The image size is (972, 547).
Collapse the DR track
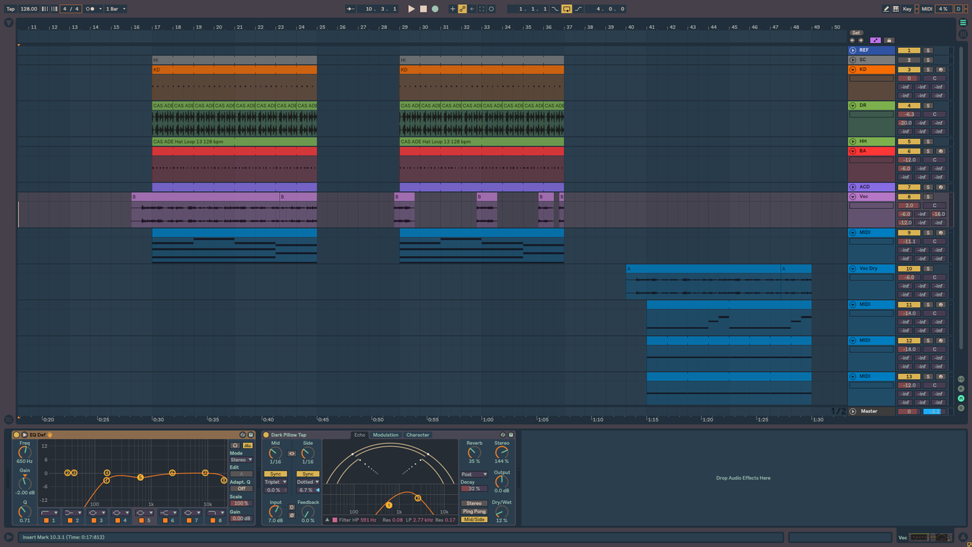click(853, 106)
